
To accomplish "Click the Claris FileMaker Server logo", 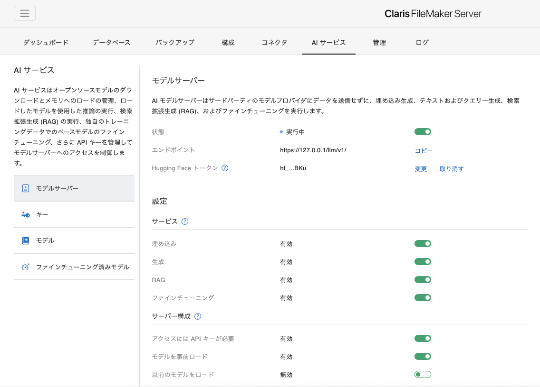I will click(433, 14).
